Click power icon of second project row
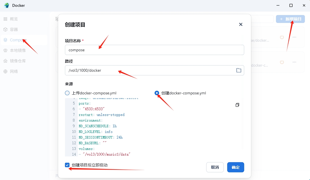 [x=282, y=62]
